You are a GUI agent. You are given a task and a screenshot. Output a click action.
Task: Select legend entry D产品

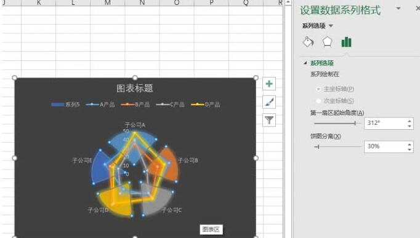click(206, 105)
